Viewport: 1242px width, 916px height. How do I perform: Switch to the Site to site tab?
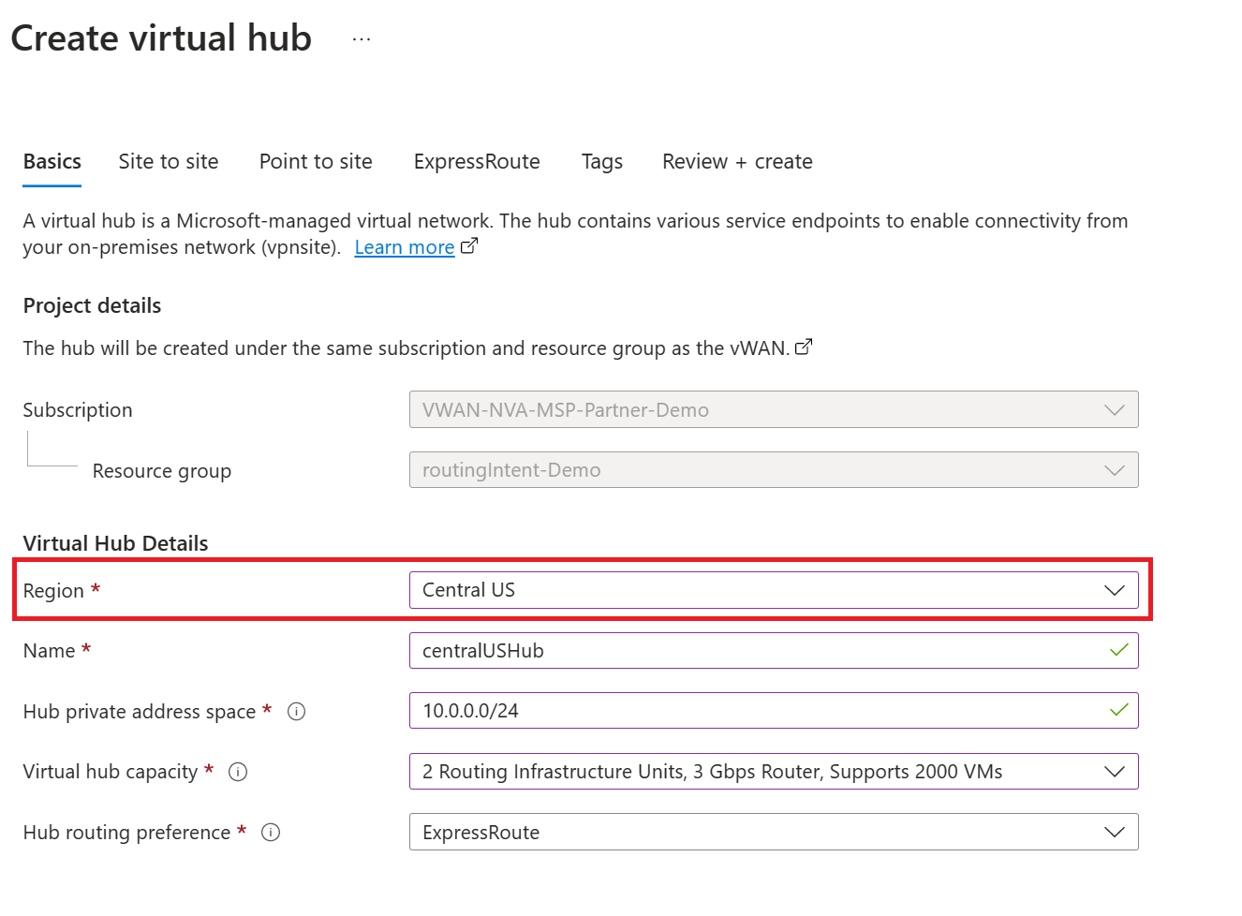(x=169, y=162)
